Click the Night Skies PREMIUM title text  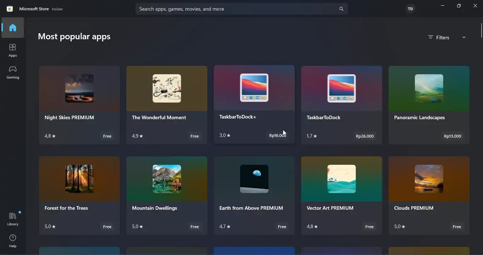(x=69, y=117)
